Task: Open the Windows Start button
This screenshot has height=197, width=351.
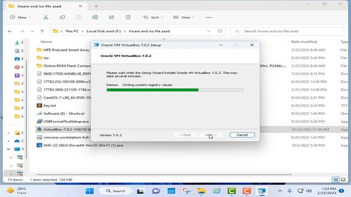Action: point(90,191)
